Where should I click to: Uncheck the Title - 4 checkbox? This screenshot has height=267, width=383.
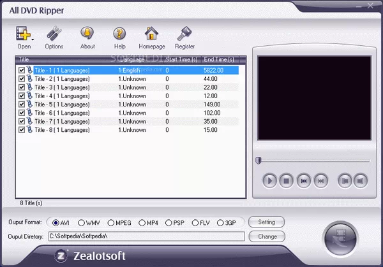(x=22, y=96)
